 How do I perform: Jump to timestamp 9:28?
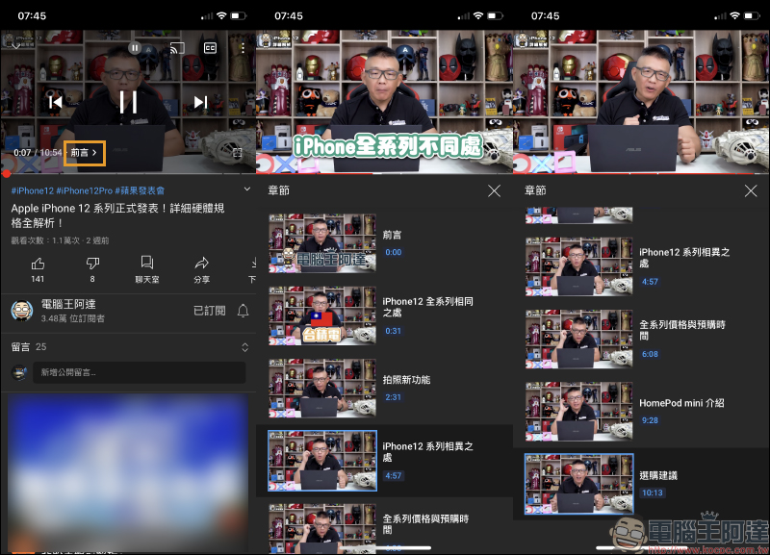coord(650,420)
